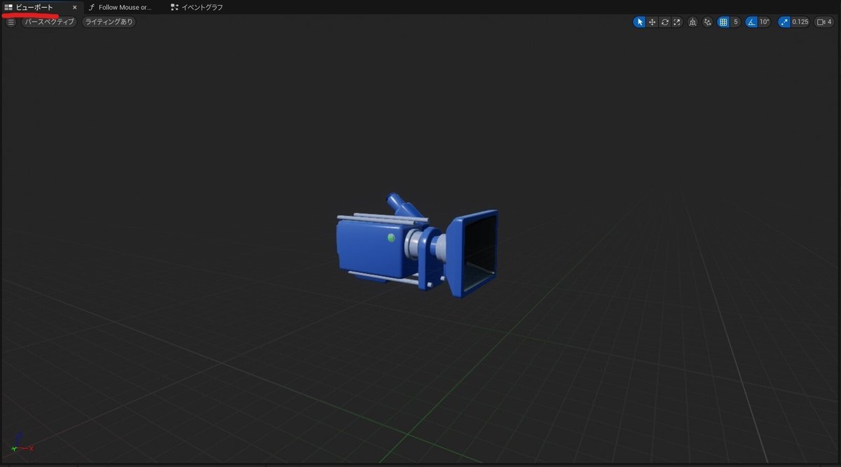This screenshot has height=467, width=841.
Task: Activate the Scale gizmo tool
Action: (x=677, y=22)
